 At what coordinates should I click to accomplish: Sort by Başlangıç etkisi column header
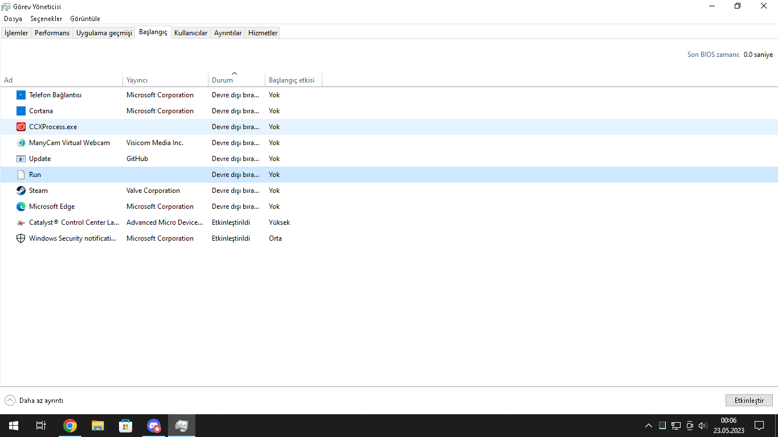point(293,80)
